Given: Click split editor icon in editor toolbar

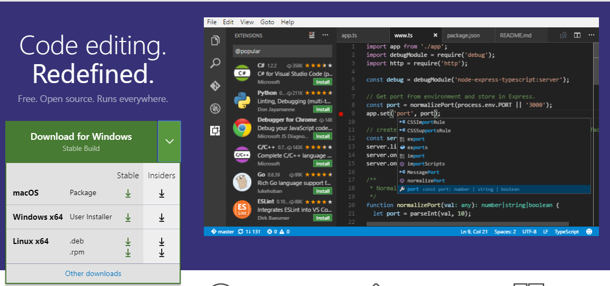Looking at the screenshot, I should point(577,35).
